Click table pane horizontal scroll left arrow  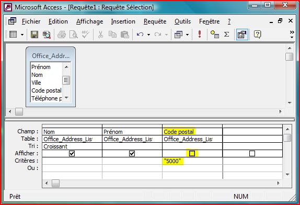(10, 111)
